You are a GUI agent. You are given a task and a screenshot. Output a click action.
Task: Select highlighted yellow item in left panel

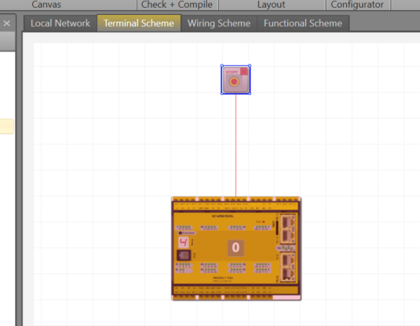point(7,126)
